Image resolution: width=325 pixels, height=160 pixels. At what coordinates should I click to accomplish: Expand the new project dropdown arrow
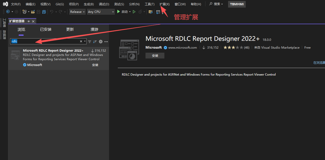(x=29, y=12)
